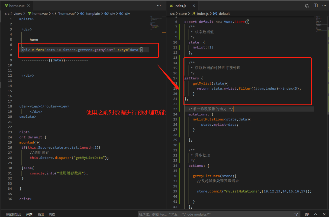Viewport: 329px width, 217px height.
Task: Close the bottom panel
Action: coord(325,214)
